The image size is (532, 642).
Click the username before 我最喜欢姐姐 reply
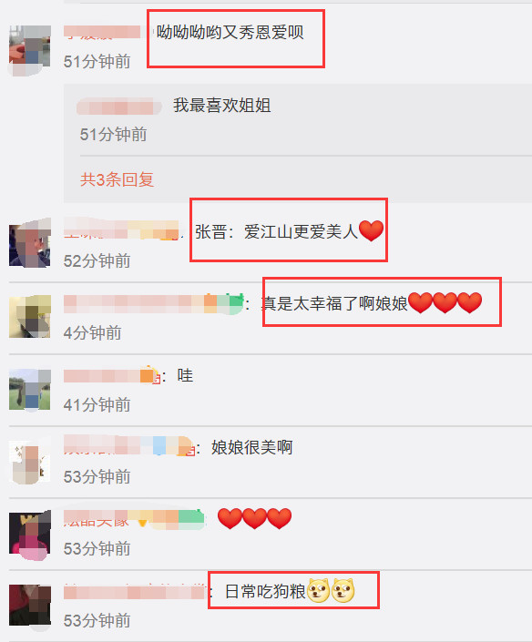119,107
